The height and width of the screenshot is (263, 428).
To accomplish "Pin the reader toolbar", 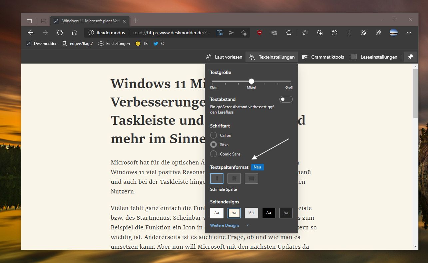I will (411, 57).
